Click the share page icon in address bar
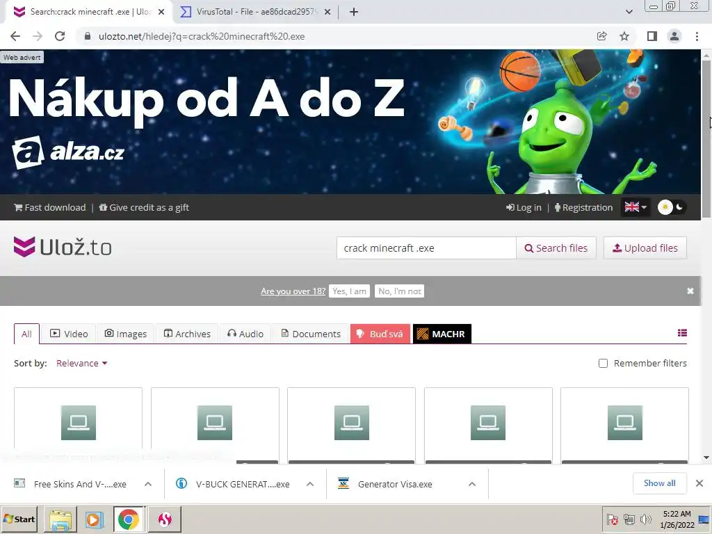This screenshot has width=712, height=534. point(602,36)
